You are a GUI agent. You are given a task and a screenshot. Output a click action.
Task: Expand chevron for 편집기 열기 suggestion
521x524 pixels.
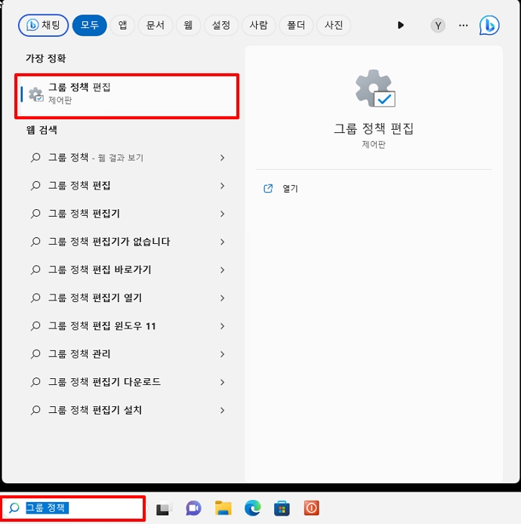(x=222, y=297)
